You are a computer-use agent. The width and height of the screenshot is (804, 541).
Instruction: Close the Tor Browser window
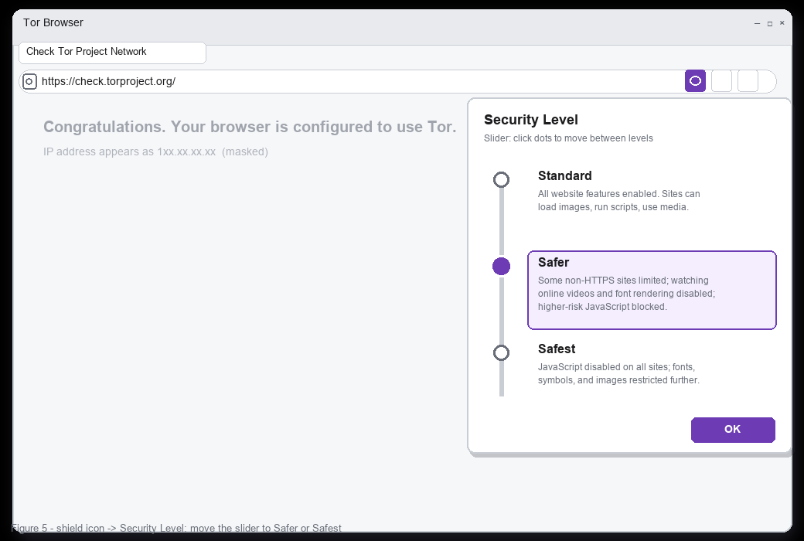[782, 23]
